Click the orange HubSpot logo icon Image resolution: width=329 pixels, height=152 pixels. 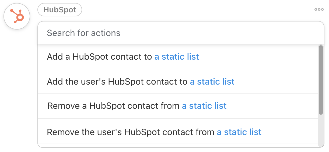pyautogui.click(x=17, y=16)
